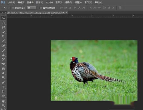This screenshot has height=110, width=143.
Task: Close the open jpg document tab
Action: [66, 13]
